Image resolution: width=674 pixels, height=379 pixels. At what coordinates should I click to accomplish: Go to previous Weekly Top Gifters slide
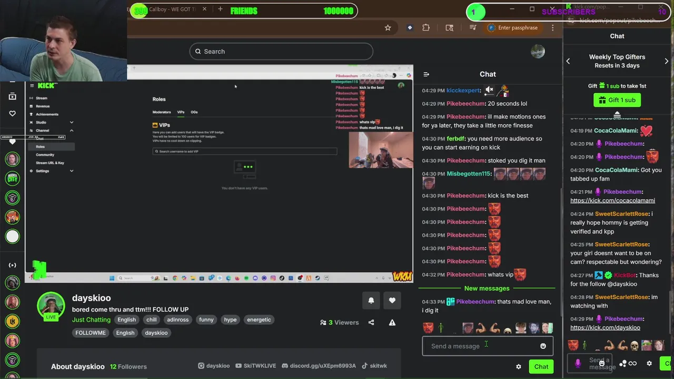pos(568,61)
